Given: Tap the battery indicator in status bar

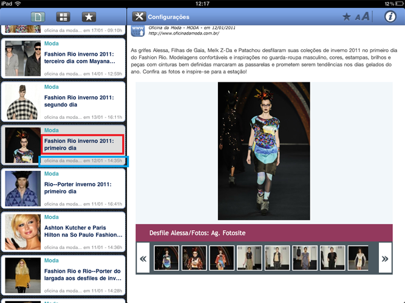Looking at the screenshot, I should point(400,4).
